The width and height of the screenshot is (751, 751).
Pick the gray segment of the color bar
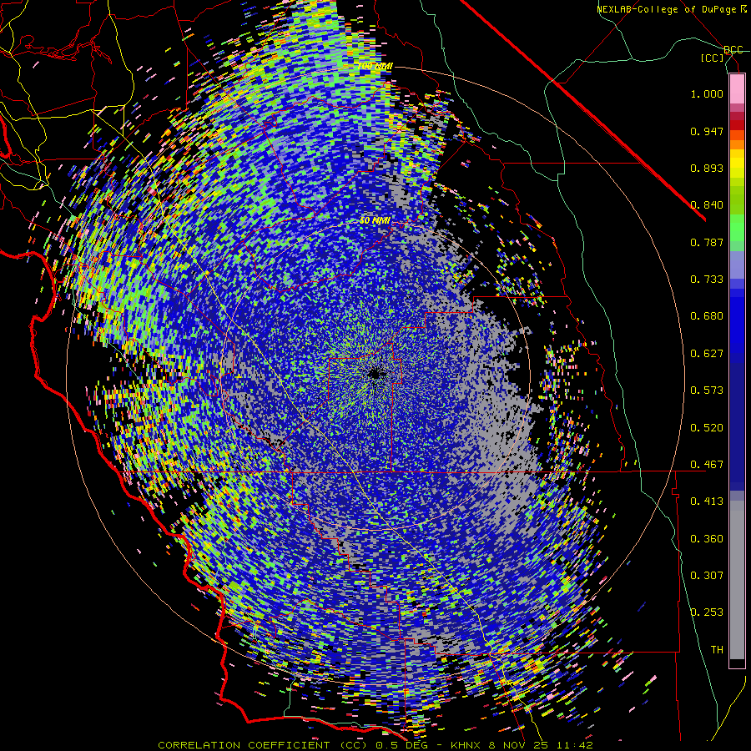point(737,580)
